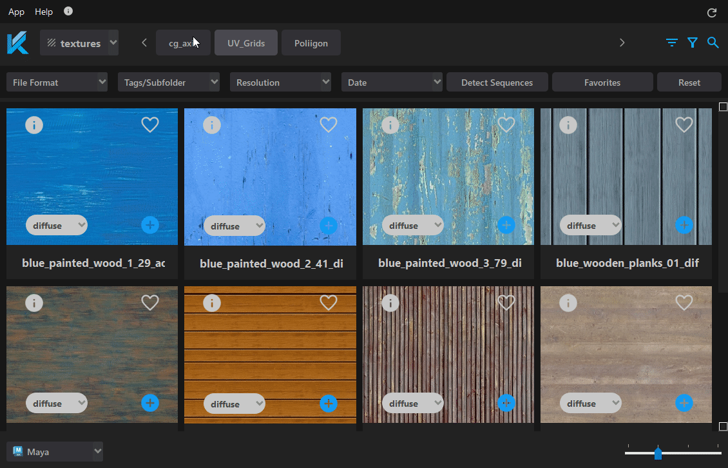
Task: Show info for blue_painted_wood_2_41
Action: [212, 125]
